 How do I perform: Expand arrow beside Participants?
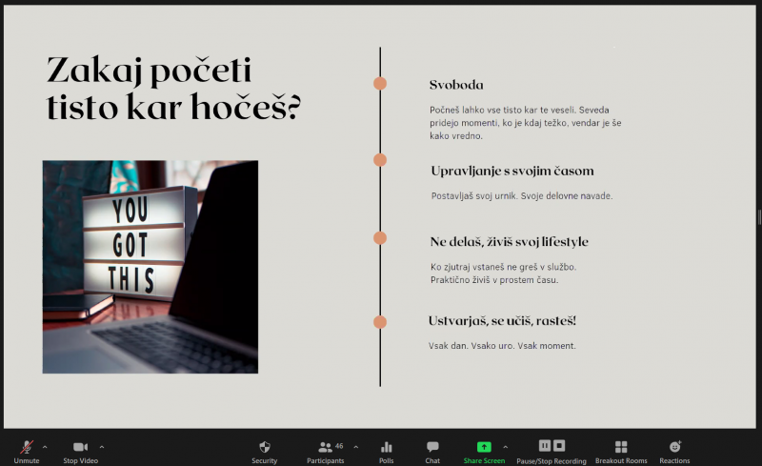pos(355,447)
